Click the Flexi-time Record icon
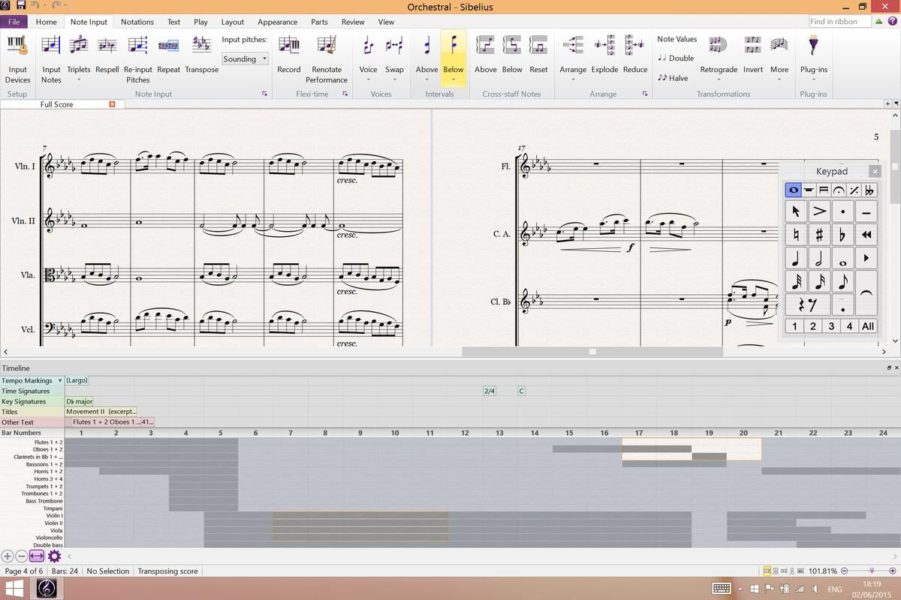Screen dimensions: 901x600 [x=288, y=46]
